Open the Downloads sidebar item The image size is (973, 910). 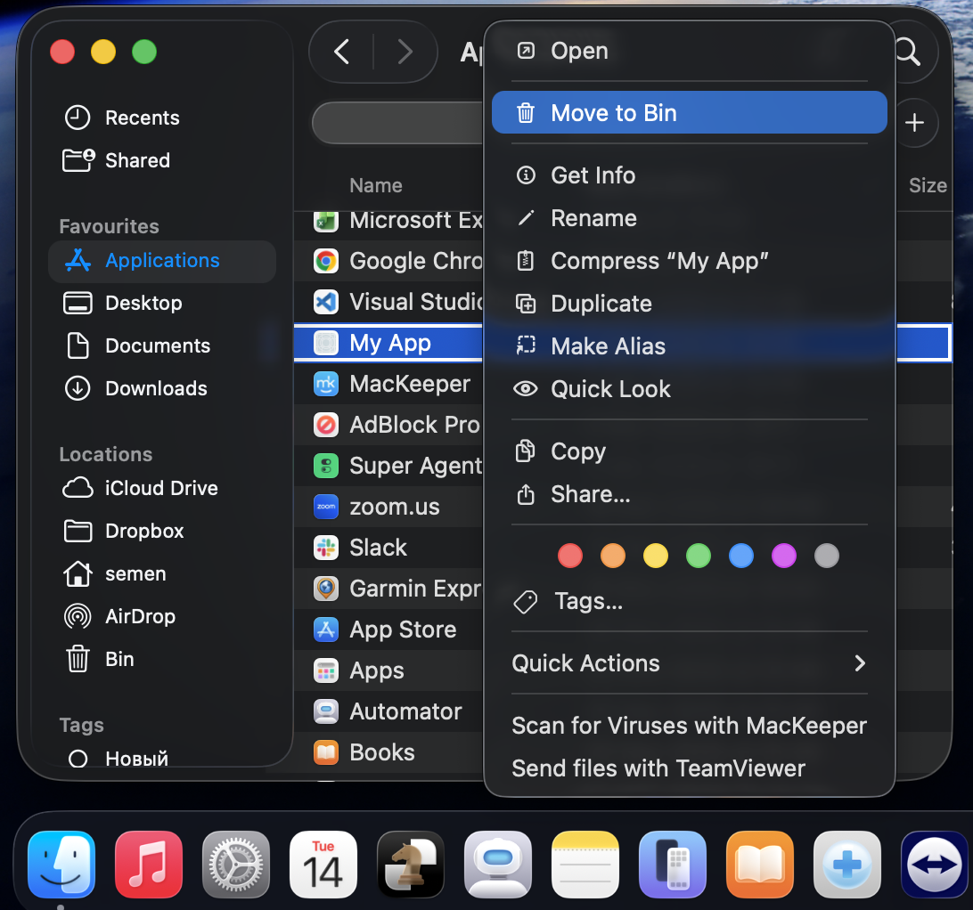click(136, 389)
